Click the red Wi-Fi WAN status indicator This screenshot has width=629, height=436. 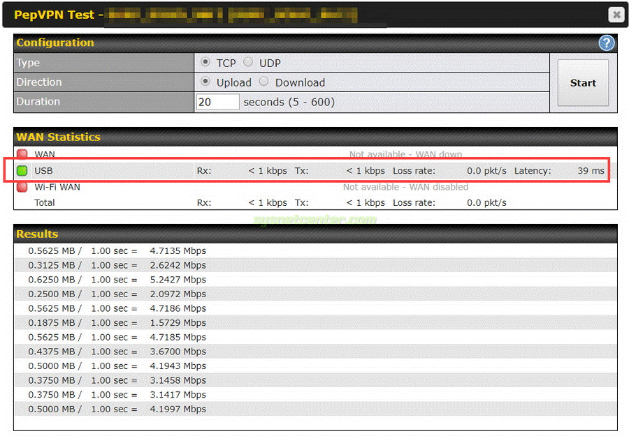22,186
